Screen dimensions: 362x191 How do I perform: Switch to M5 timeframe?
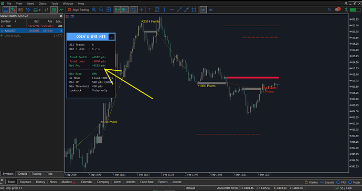[210, 10]
